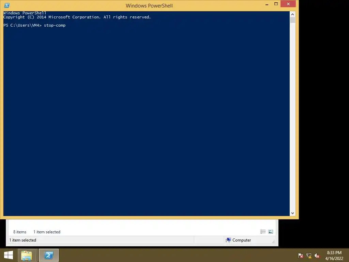Screen dimensions: 349x262
Task: Click '1 item selected' beside the item count
Action: coord(47,232)
